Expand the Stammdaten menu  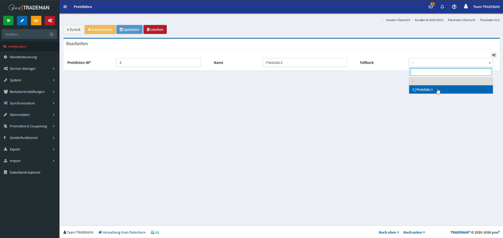tap(29, 114)
